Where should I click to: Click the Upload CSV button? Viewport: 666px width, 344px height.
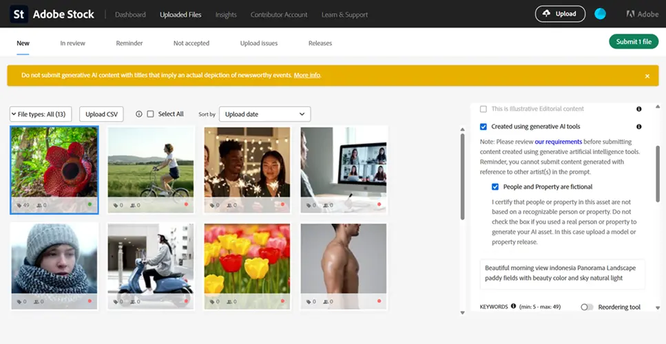[x=101, y=114]
